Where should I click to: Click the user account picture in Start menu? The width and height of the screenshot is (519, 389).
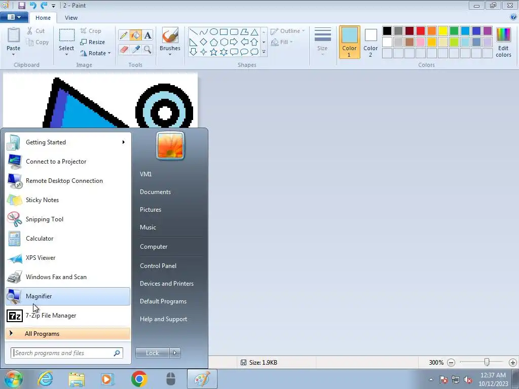coord(170,145)
